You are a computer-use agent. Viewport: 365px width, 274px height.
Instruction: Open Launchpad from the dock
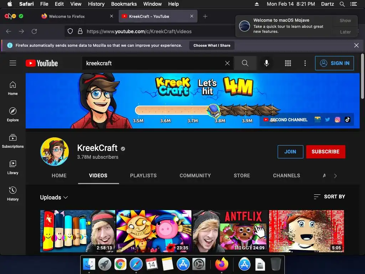(105, 264)
